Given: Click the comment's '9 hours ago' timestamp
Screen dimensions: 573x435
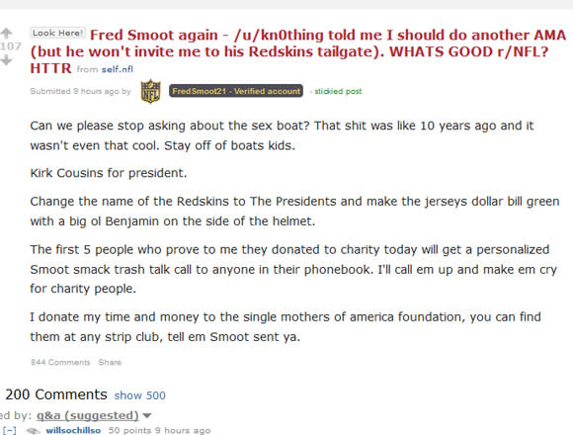Looking at the screenshot, I should [183, 430].
